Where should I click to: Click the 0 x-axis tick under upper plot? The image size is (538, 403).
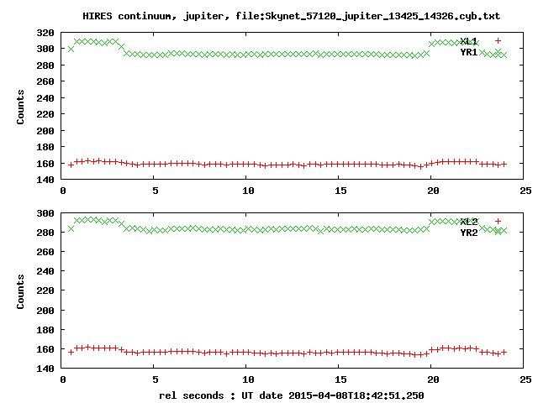(63, 191)
